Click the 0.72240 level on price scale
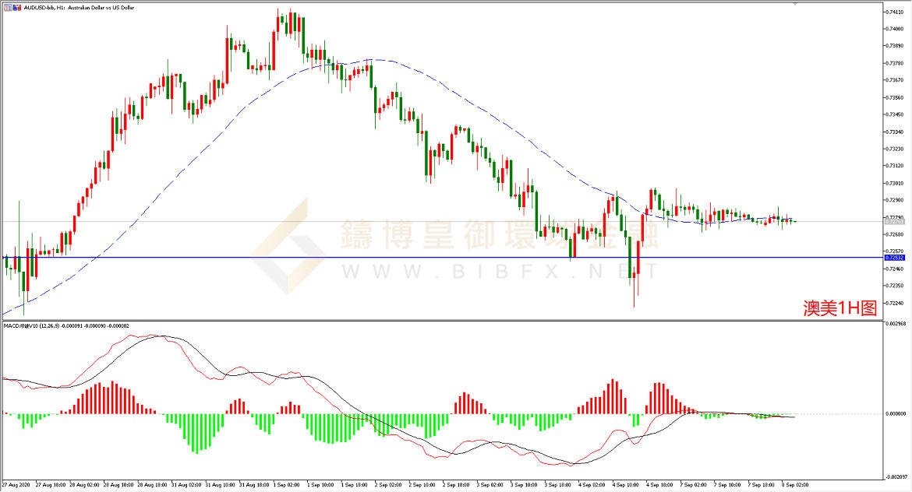The image size is (912, 492). pos(894,303)
